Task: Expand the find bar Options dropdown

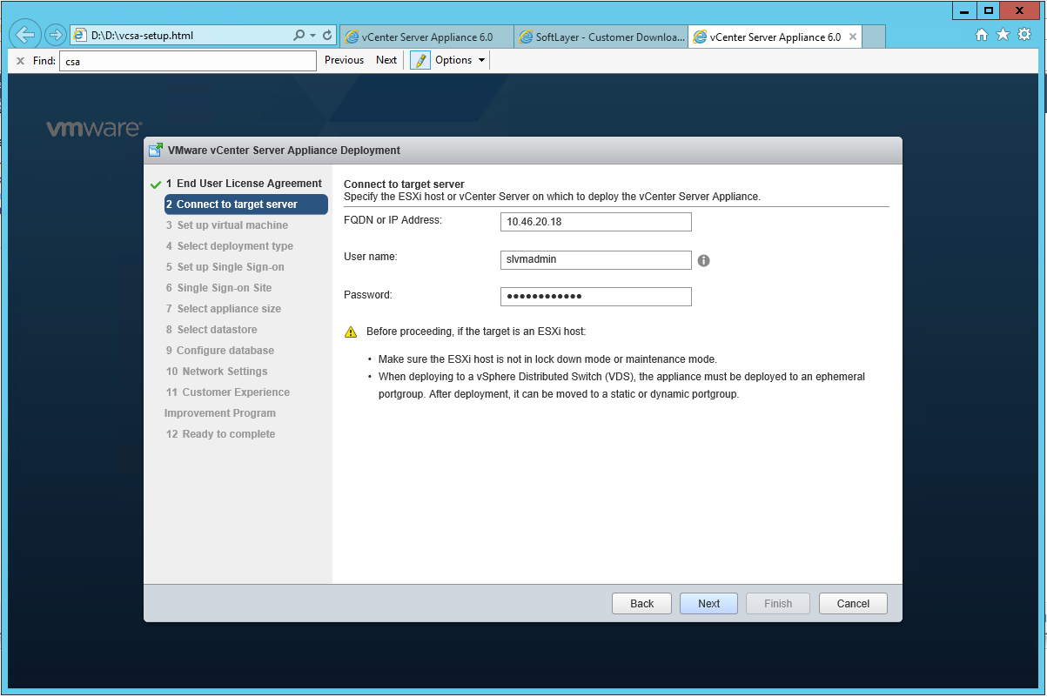Action: (460, 60)
